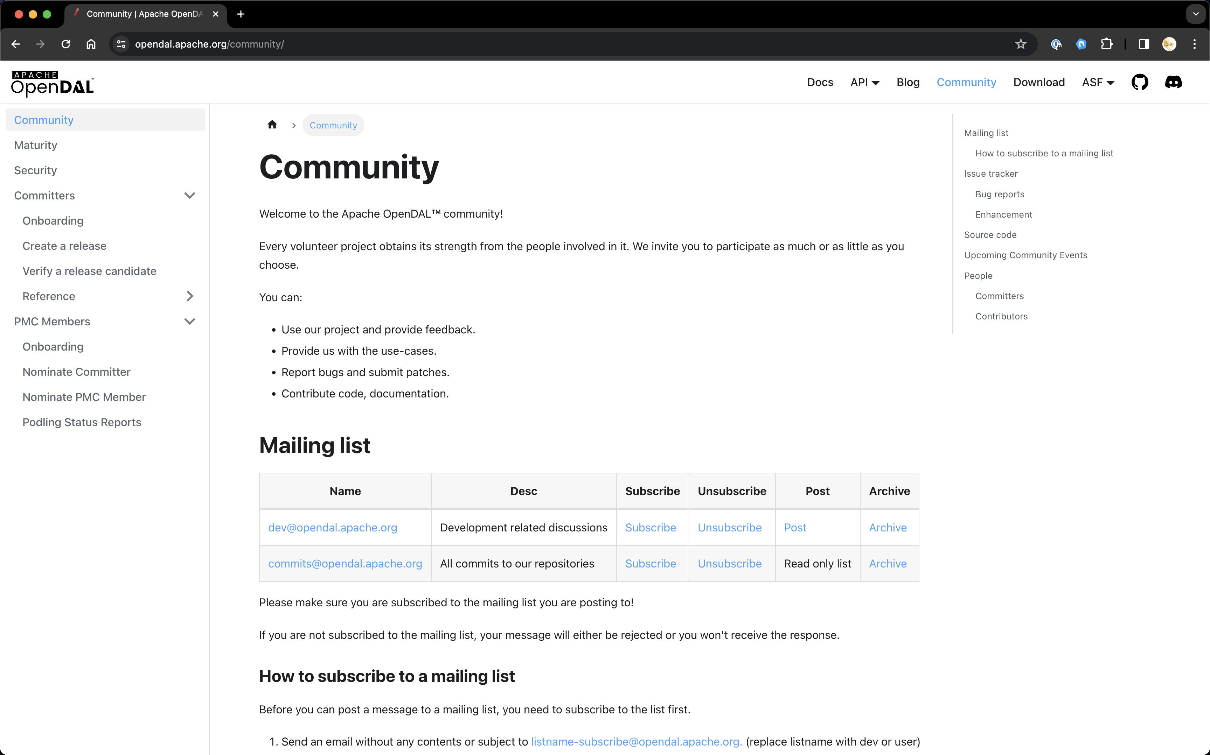Jump to Enhancement in contents
The width and height of the screenshot is (1210, 755).
coord(1003,215)
